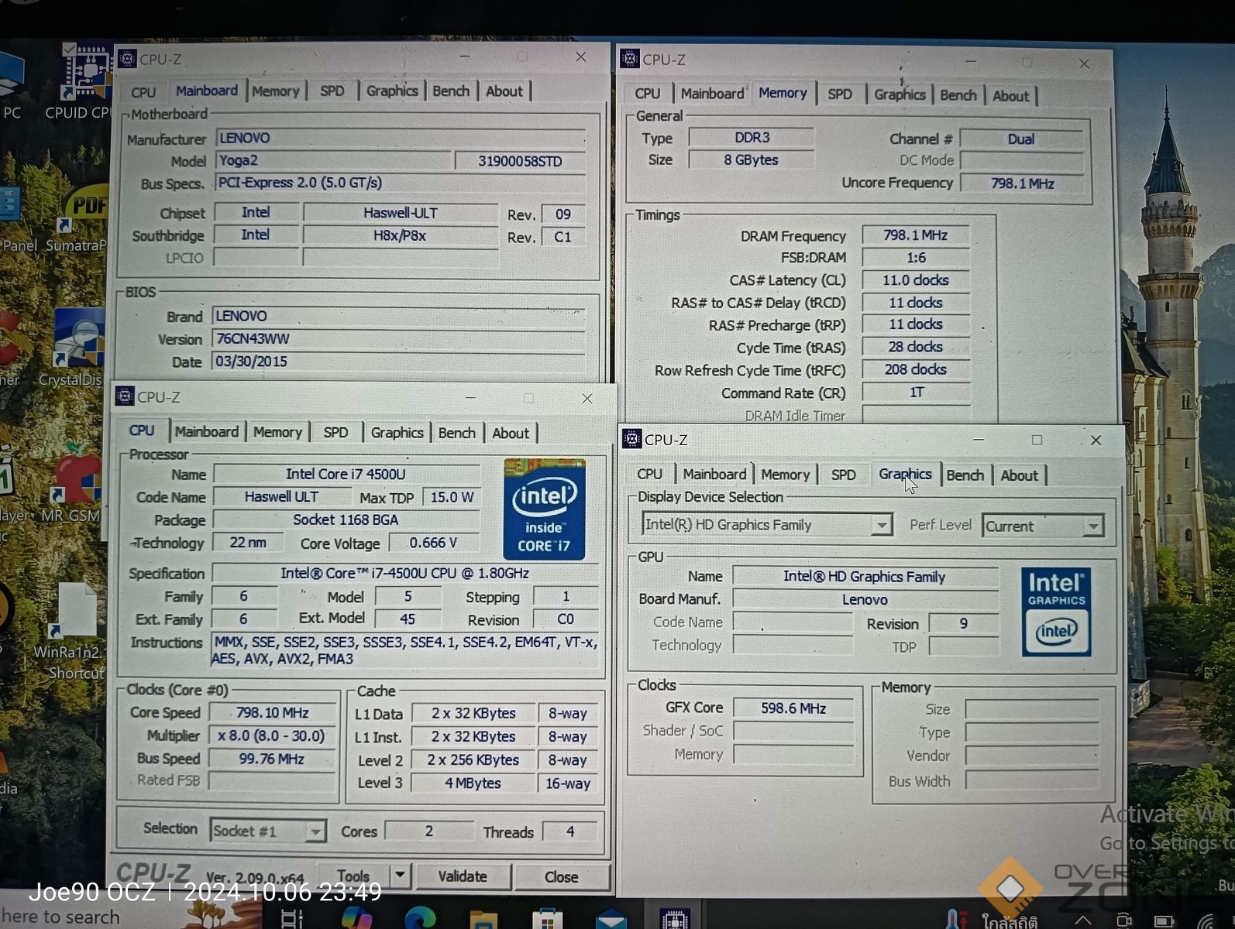
Task: Switch to Memory tab in the Graphics window
Action: [785, 475]
